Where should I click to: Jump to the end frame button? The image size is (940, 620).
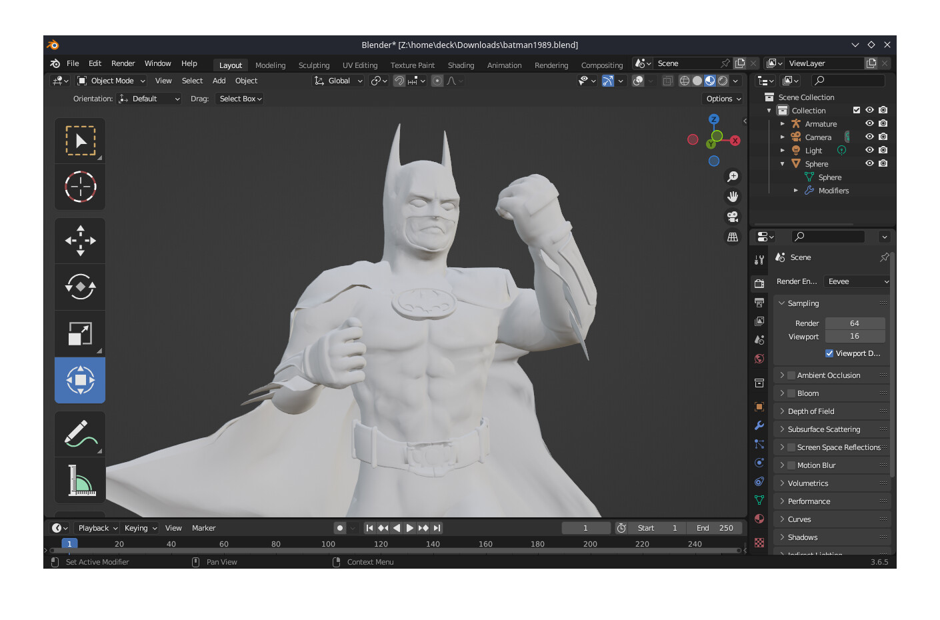(437, 528)
